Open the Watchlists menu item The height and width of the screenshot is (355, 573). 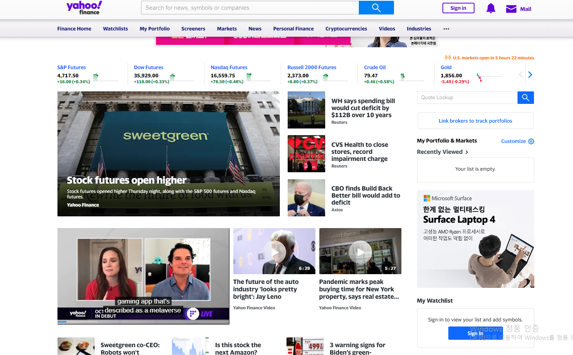click(115, 29)
